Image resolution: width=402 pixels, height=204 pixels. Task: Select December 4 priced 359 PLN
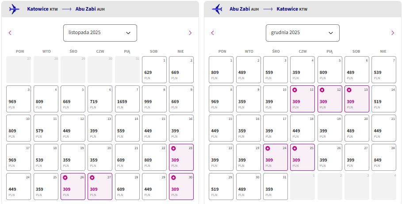(302, 70)
